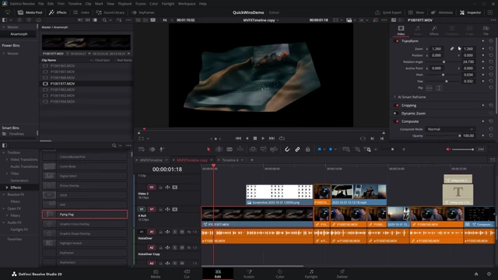Image resolution: width=498 pixels, height=280 pixels.
Task: Open the Fusion menu
Action: 141,4
